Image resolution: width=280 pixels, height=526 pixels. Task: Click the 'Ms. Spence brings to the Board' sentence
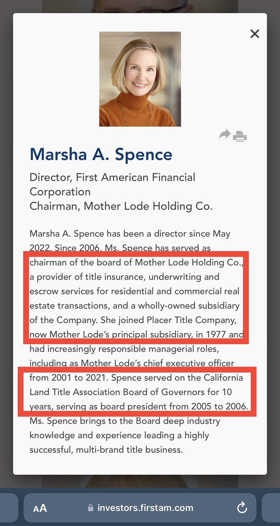point(125,421)
